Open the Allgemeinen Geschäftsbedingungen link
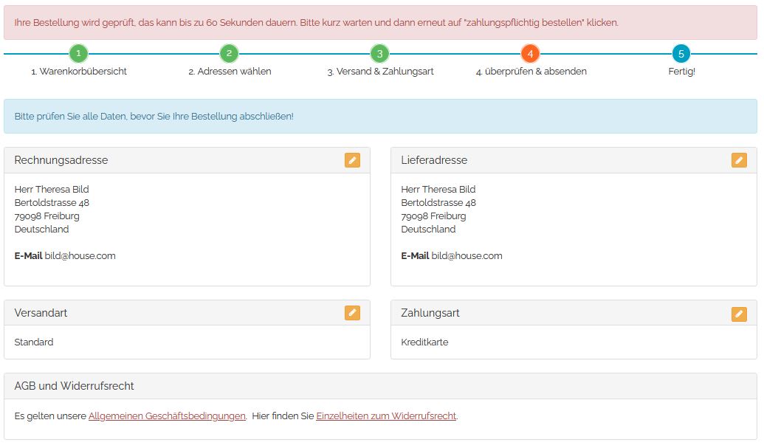The height and width of the screenshot is (448, 764). (167, 416)
